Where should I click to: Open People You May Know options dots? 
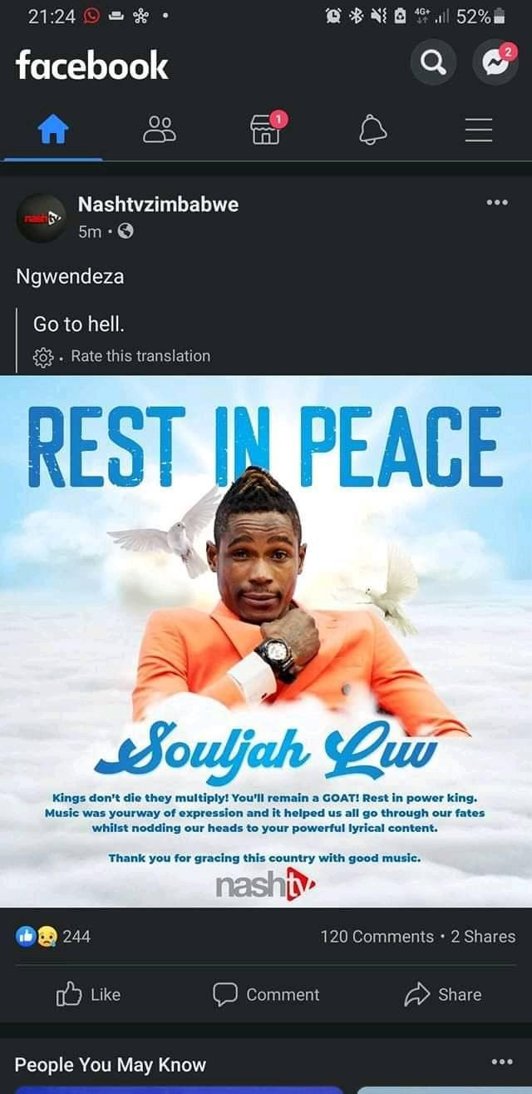pyautogui.click(x=501, y=1062)
